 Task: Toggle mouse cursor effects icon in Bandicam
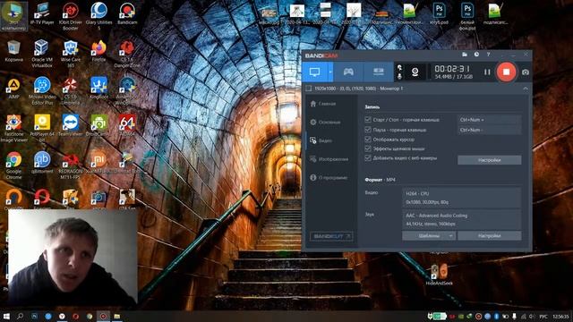click(399, 68)
